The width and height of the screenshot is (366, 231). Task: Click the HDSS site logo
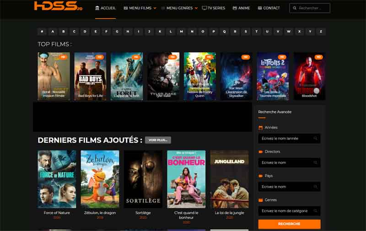click(x=58, y=5)
